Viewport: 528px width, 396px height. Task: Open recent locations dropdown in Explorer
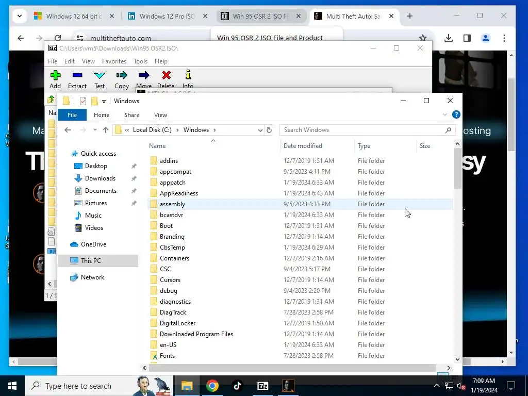coord(95,130)
